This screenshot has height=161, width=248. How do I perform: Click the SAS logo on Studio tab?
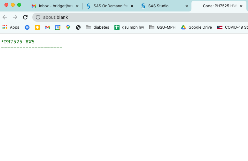coord(143,6)
